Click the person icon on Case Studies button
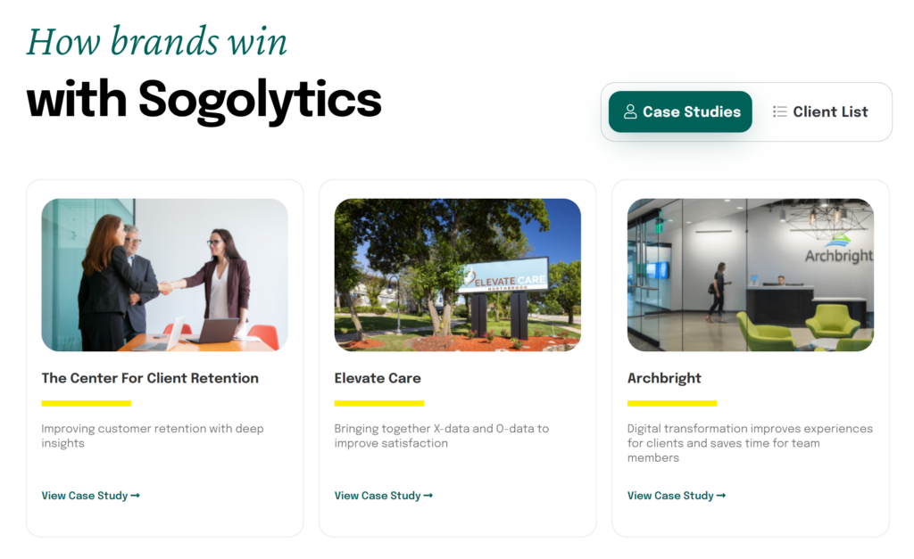 (x=632, y=111)
